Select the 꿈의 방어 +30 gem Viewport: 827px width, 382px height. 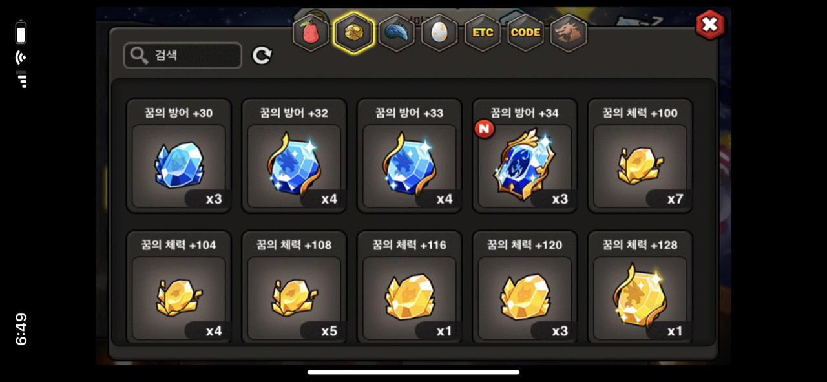tap(179, 156)
